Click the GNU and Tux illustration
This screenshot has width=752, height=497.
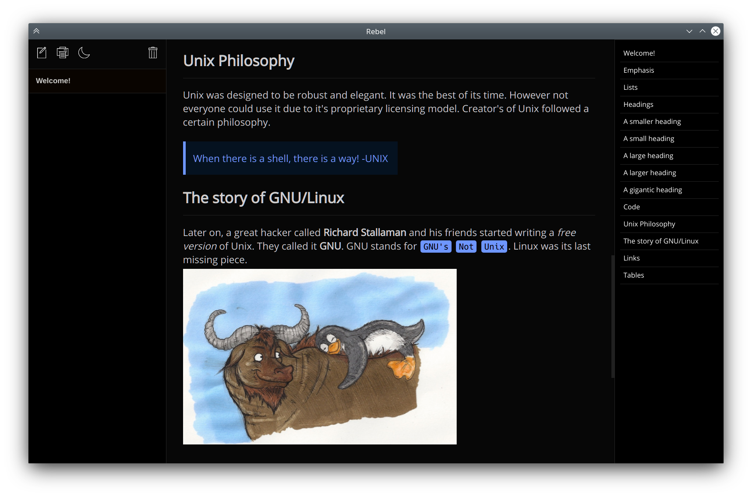coord(320,356)
